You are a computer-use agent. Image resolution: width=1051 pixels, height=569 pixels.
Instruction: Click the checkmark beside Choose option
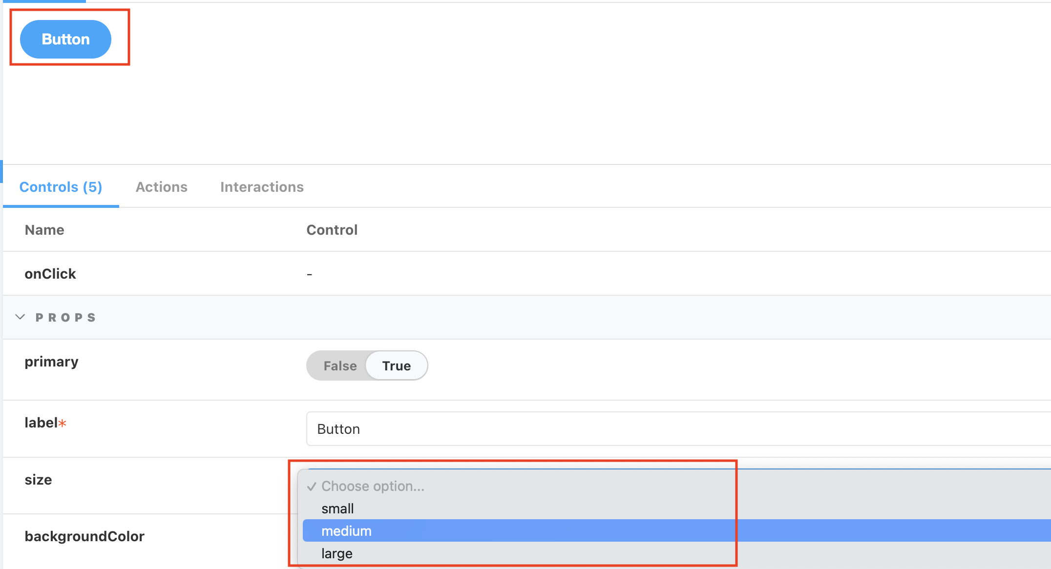(x=311, y=487)
